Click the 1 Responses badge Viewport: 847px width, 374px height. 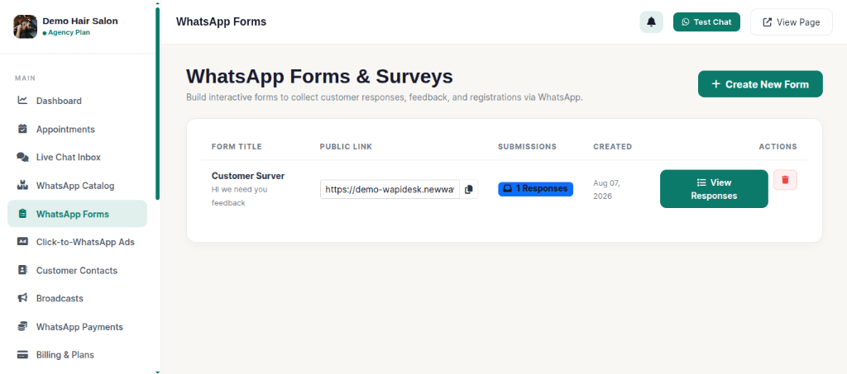coord(535,189)
